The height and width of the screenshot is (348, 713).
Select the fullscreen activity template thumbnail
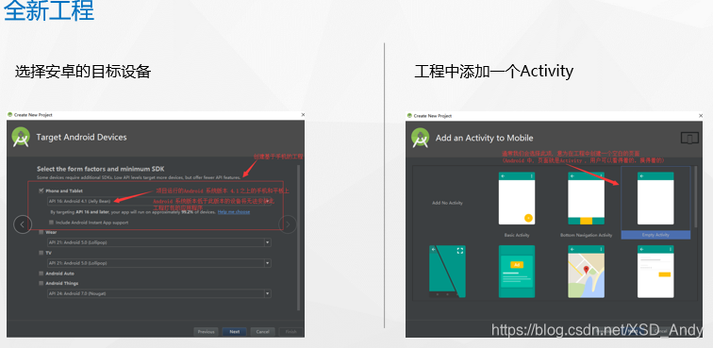(447, 271)
